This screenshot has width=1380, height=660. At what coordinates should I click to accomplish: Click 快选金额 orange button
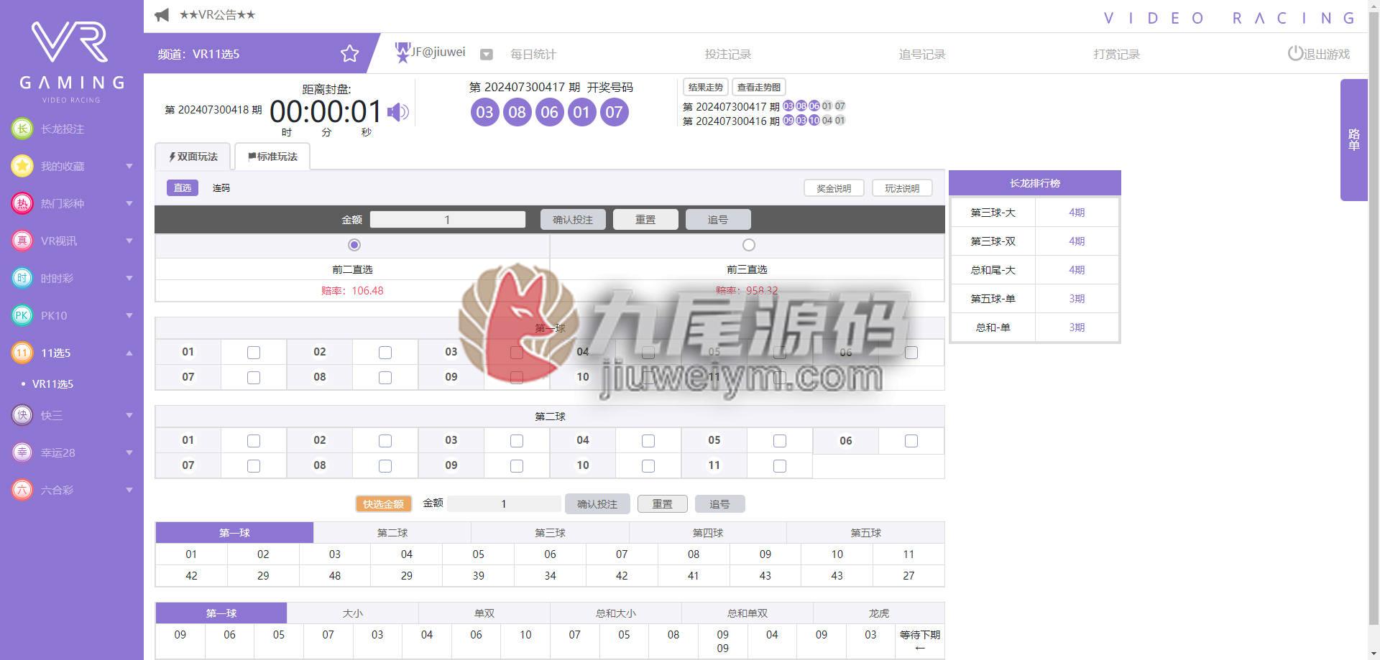pyautogui.click(x=384, y=504)
